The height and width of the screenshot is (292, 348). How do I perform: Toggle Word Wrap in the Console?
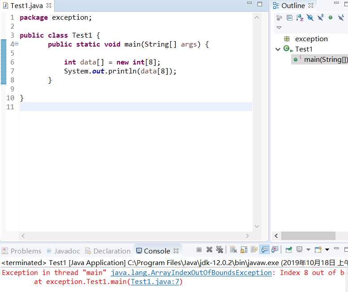pos(254,250)
